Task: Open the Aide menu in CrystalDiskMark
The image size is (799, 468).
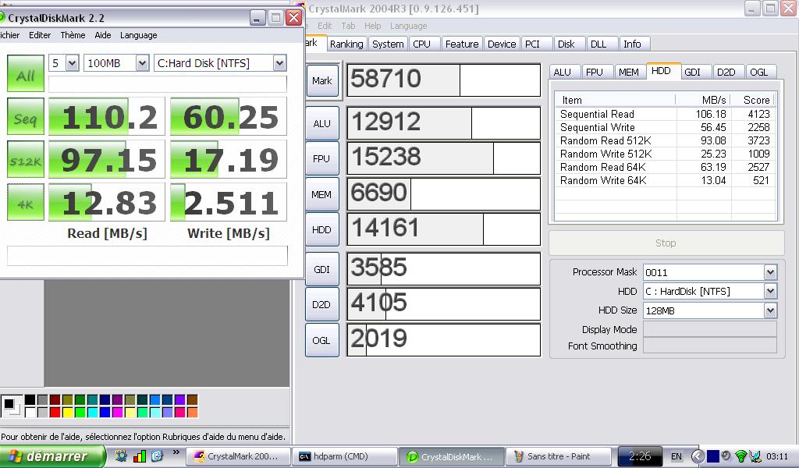Action: pos(102,35)
